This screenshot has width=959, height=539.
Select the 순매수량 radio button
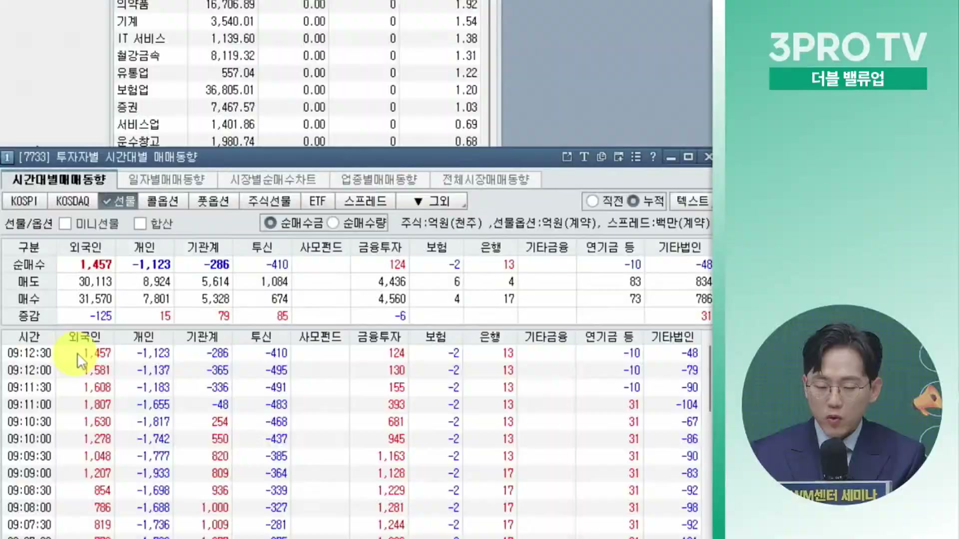point(333,223)
